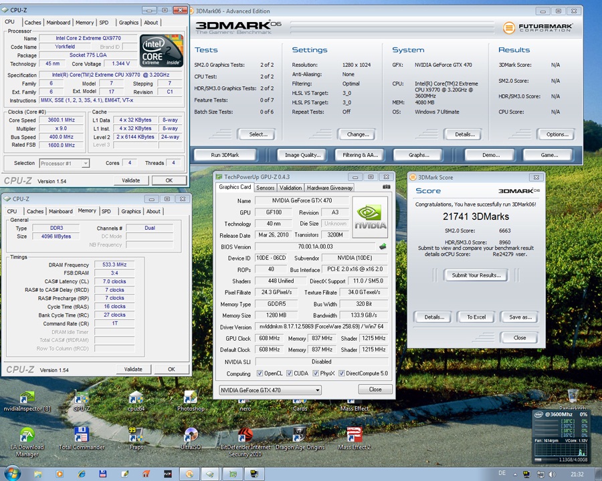This screenshot has height=481, width=602.
Task: Click To Excel in 3DMark Score window
Action: tap(476, 317)
